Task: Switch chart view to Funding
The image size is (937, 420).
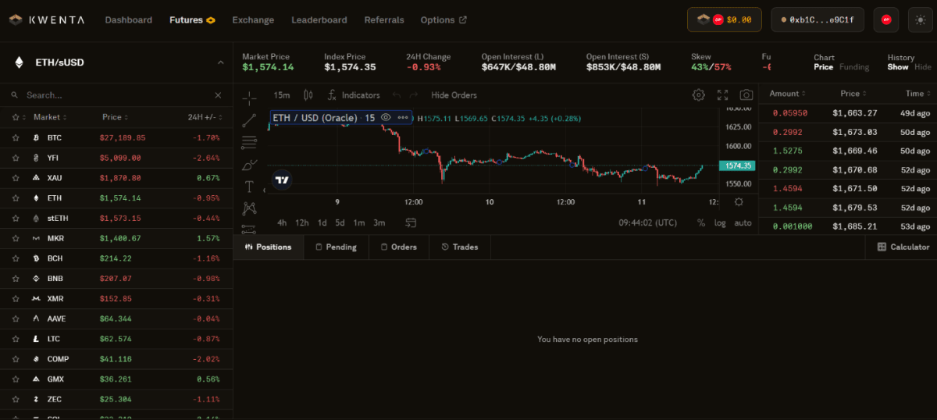Action: pos(854,67)
